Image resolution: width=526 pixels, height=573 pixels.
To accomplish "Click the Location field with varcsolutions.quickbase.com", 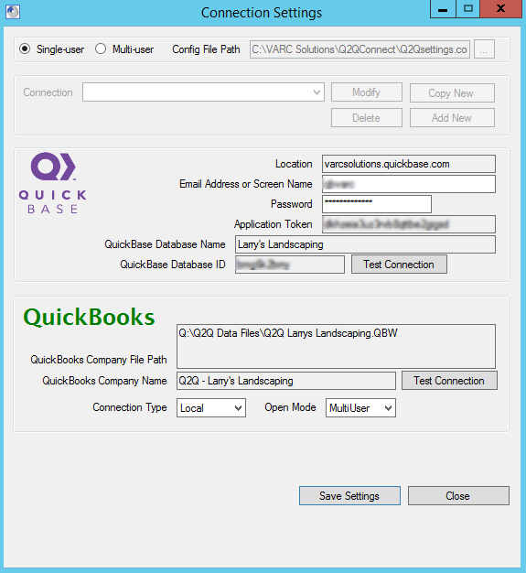I will coord(409,164).
